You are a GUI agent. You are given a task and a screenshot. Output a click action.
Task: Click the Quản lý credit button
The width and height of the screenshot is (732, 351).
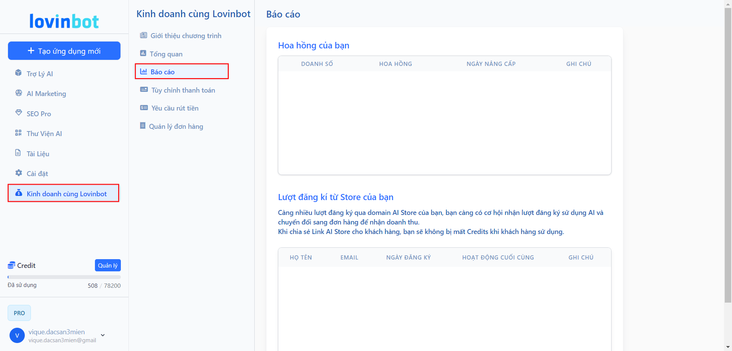108,265
